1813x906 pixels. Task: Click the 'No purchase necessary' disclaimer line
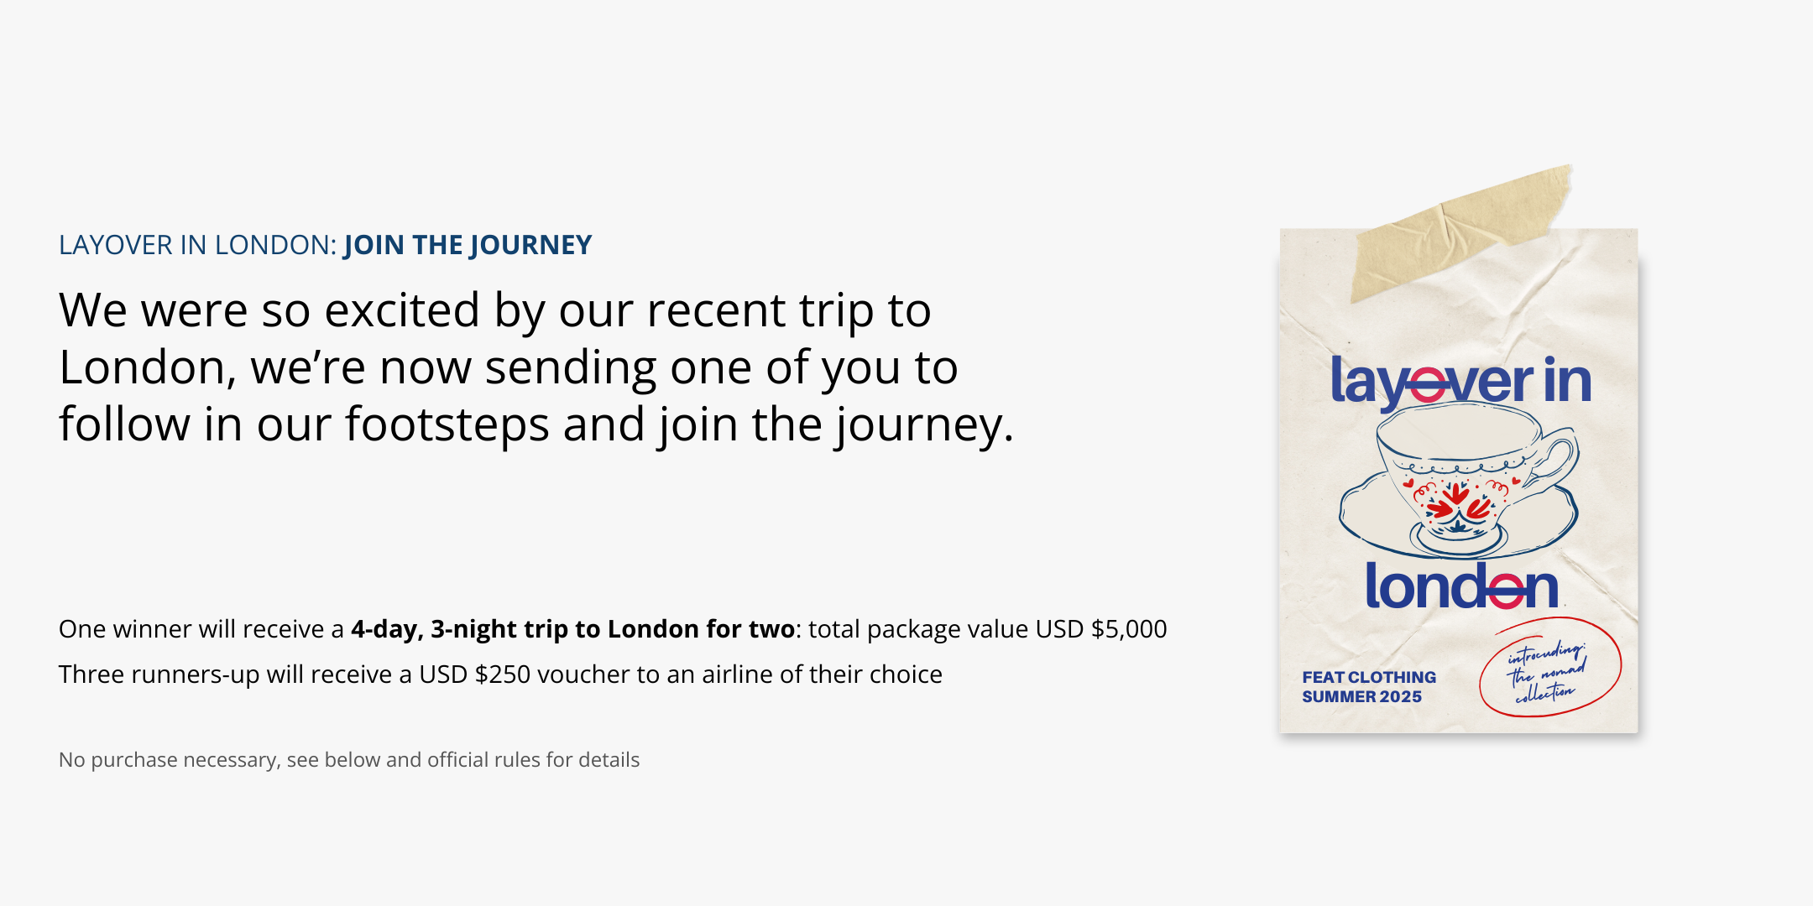pos(348,760)
